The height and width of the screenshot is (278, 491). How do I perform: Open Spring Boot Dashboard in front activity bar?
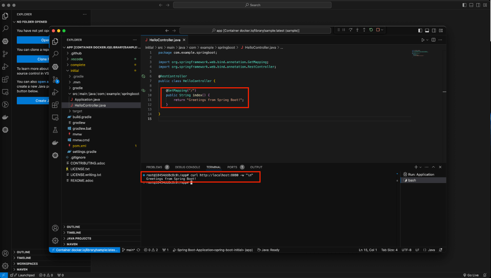(x=55, y=67)
